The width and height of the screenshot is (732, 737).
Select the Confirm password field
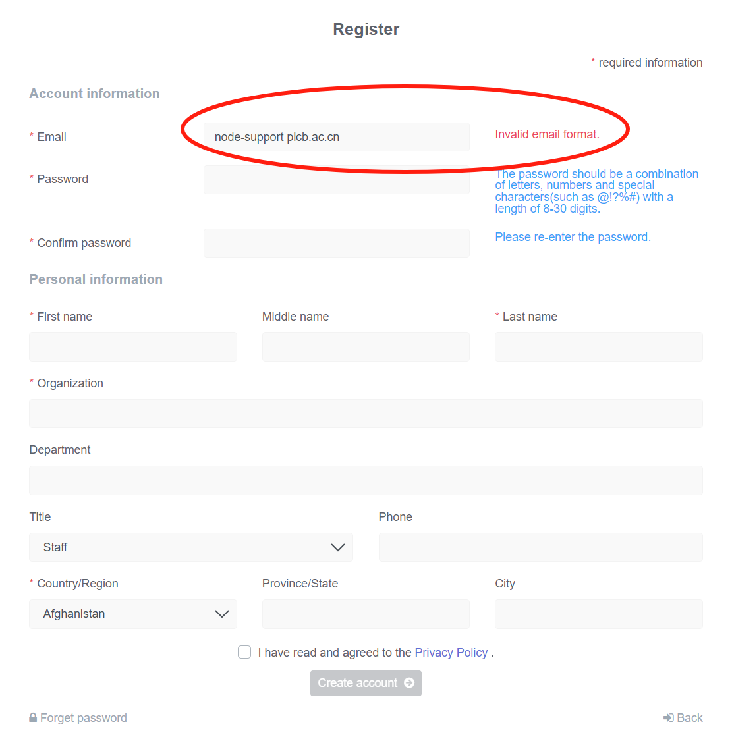point(336,243)
